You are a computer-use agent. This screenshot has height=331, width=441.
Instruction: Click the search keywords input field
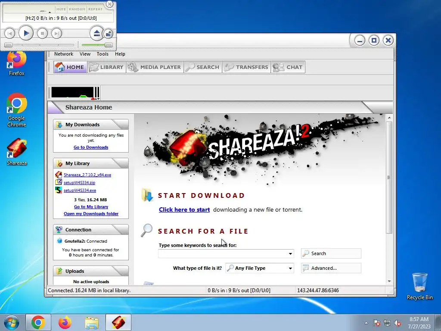pyautogui.click(x=223, y=253)
